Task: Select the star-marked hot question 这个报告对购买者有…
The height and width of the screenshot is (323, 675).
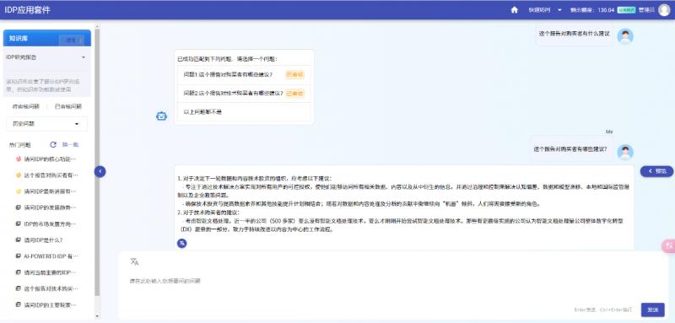Action: click(x=51, y=175)
